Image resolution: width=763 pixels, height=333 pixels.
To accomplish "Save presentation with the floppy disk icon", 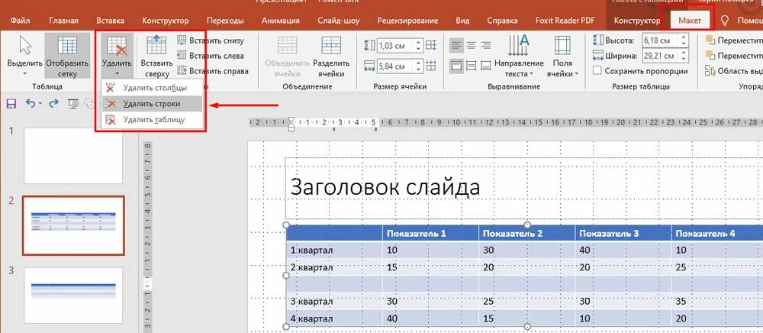I will click(11, 103).
